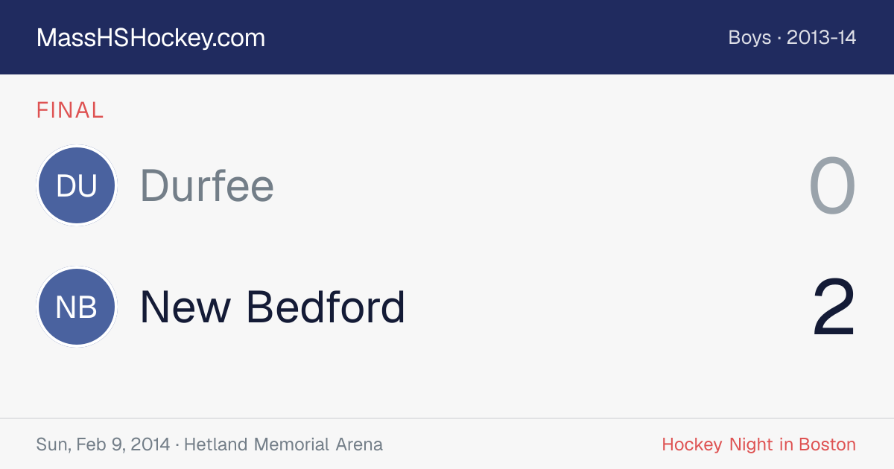Select the New Bedford team name
This screenshot has width=894, height=469.
[273, 307]
